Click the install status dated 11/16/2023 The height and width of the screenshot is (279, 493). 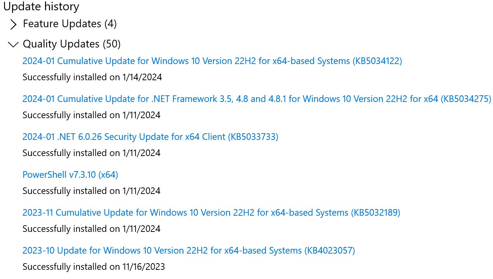coord(94,266)
